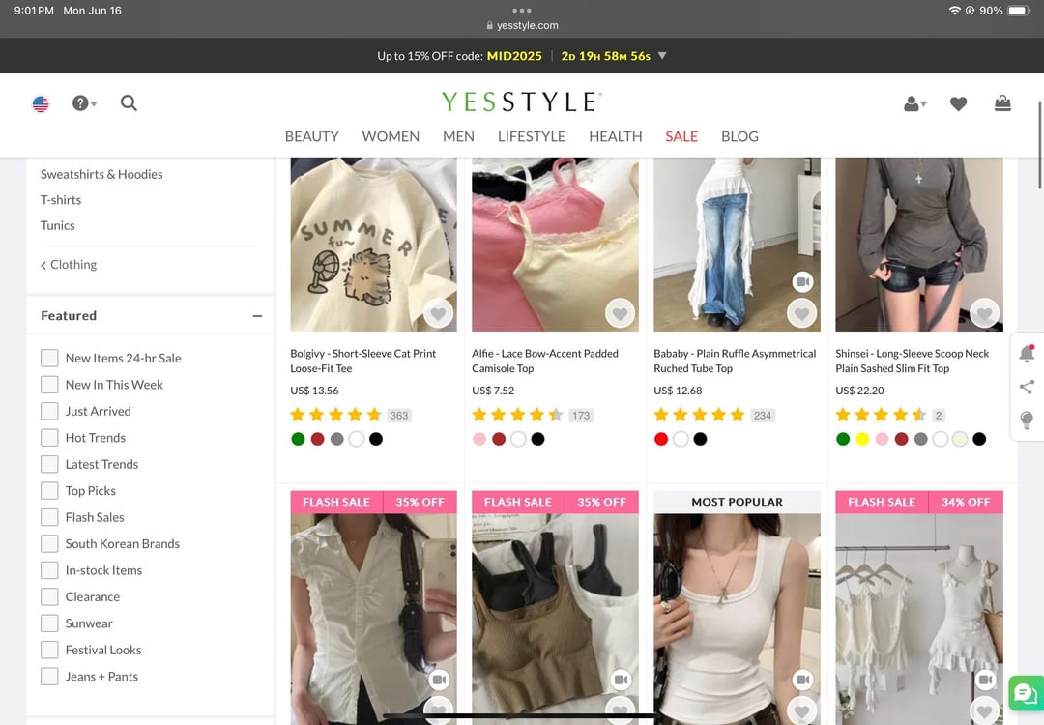Open the green live chat icon
1044x725 pixels.
coord(1024,692)
